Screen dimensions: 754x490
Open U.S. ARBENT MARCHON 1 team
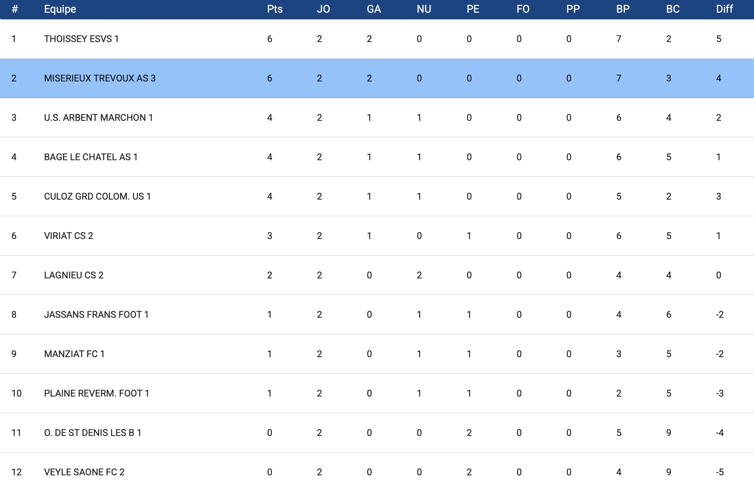coord(98,118)
